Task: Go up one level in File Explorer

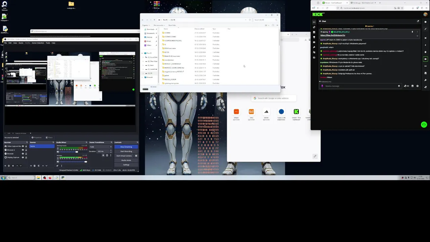Action: (x=154, y=20)
